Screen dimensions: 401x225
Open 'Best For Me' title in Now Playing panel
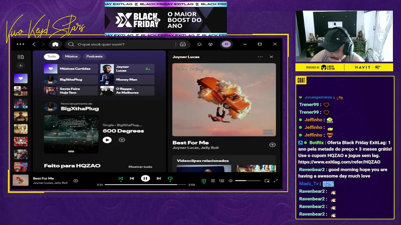click(190, 142)
